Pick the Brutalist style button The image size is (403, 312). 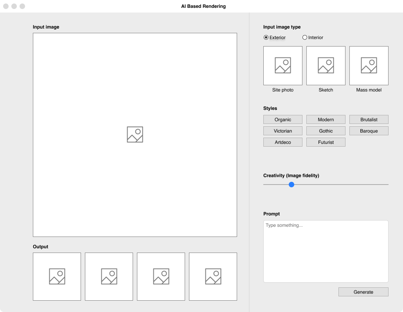pyautogui.click(x=369, y=120)
